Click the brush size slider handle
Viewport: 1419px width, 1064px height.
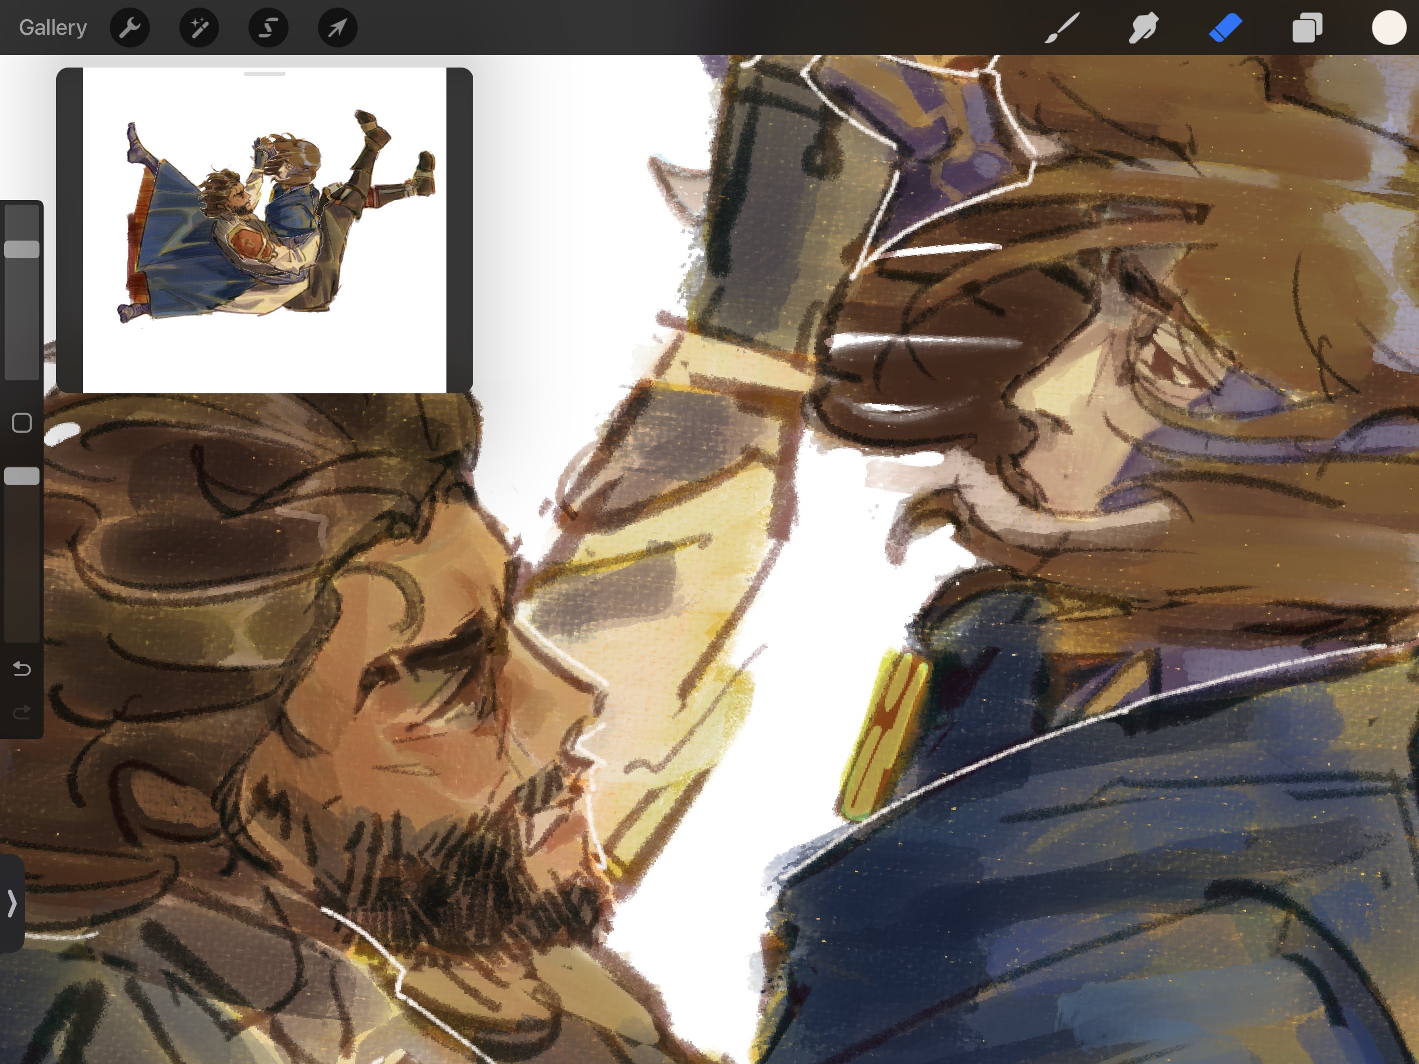pos(22,249)
